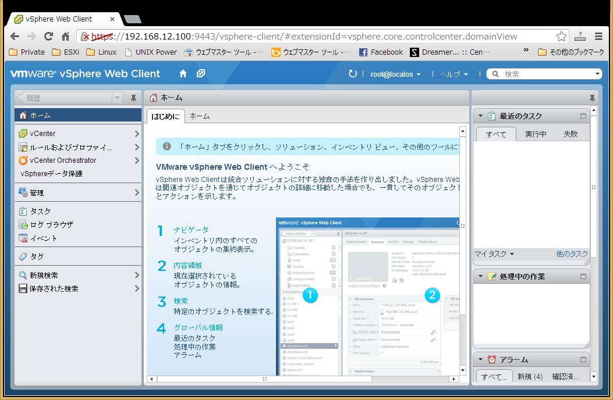Click the browser back arrow
Viewport: 613px width, 400px height.
point(15,36)
